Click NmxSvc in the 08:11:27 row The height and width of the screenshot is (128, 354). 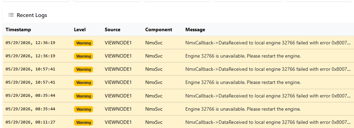click(x=154, y=122)
